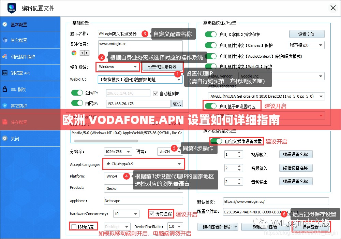This screenshot has width=341, height=239.
Task: Open the 语言 zh-CN dropdown
Action: pos(170,152)
